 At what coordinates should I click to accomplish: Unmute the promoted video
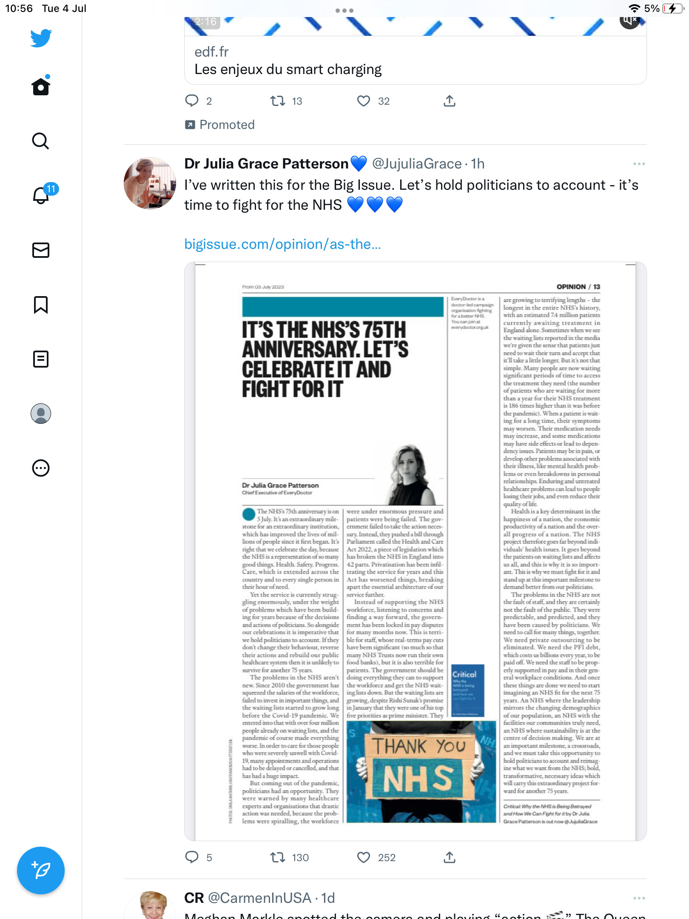(x=629, y=20)
